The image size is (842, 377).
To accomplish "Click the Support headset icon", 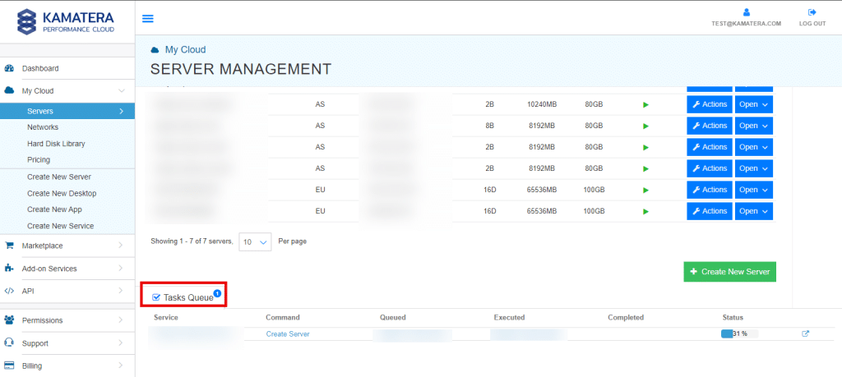I will coord(9,343).
